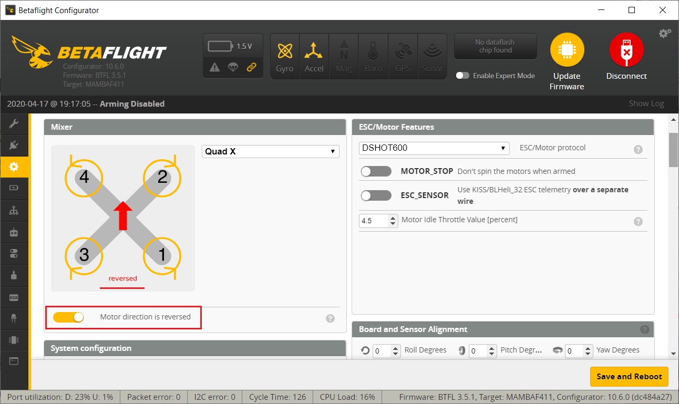Open the OSD tab in sidebar

point(14,297)
